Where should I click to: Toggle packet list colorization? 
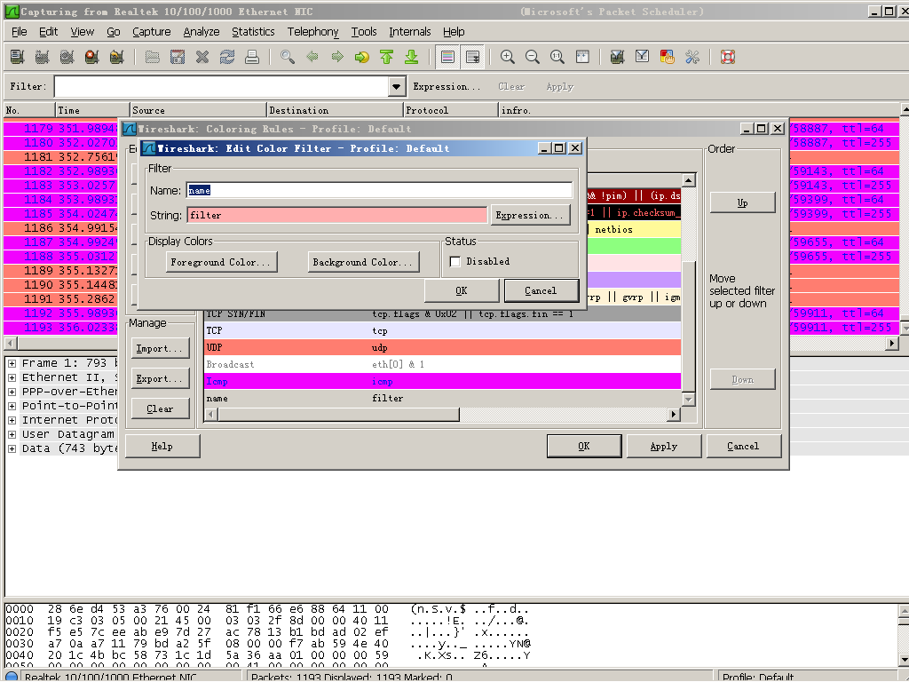click(447, 57)
